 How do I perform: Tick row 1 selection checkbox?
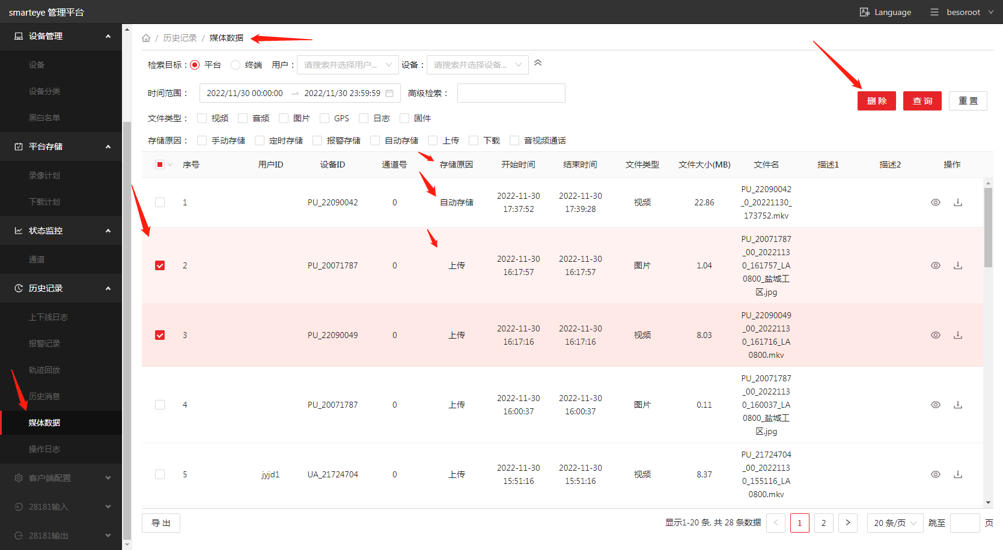coord(160,202)
